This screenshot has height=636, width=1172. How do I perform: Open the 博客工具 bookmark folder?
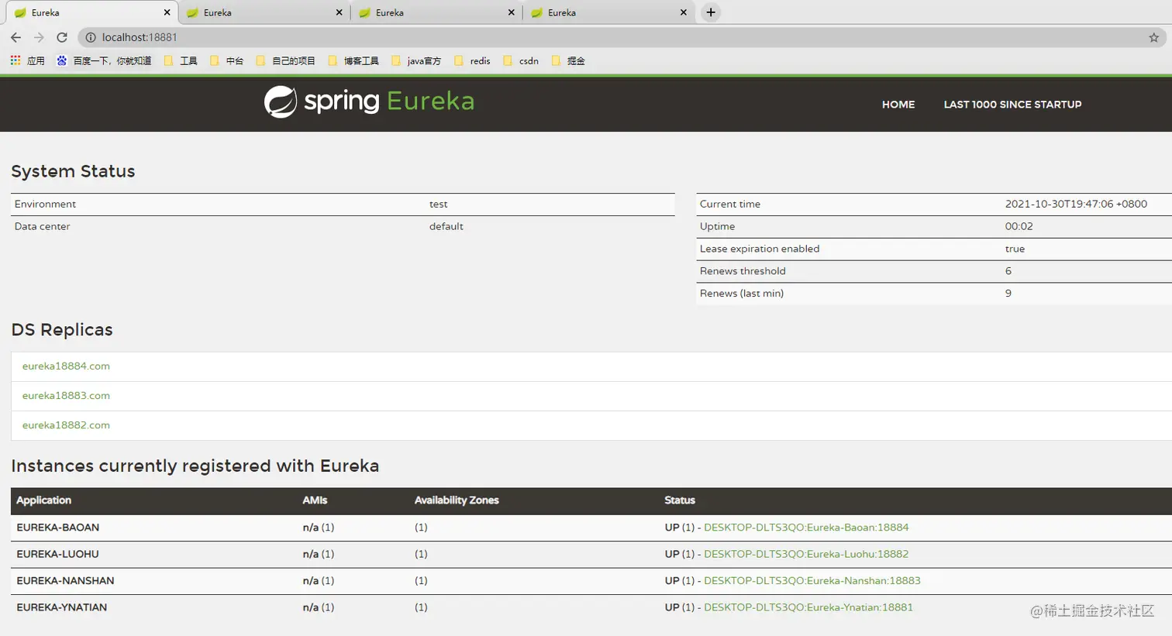click(353, 60)
